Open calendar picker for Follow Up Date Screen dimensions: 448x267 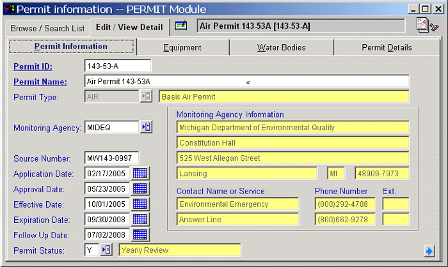tap(140, 234)
